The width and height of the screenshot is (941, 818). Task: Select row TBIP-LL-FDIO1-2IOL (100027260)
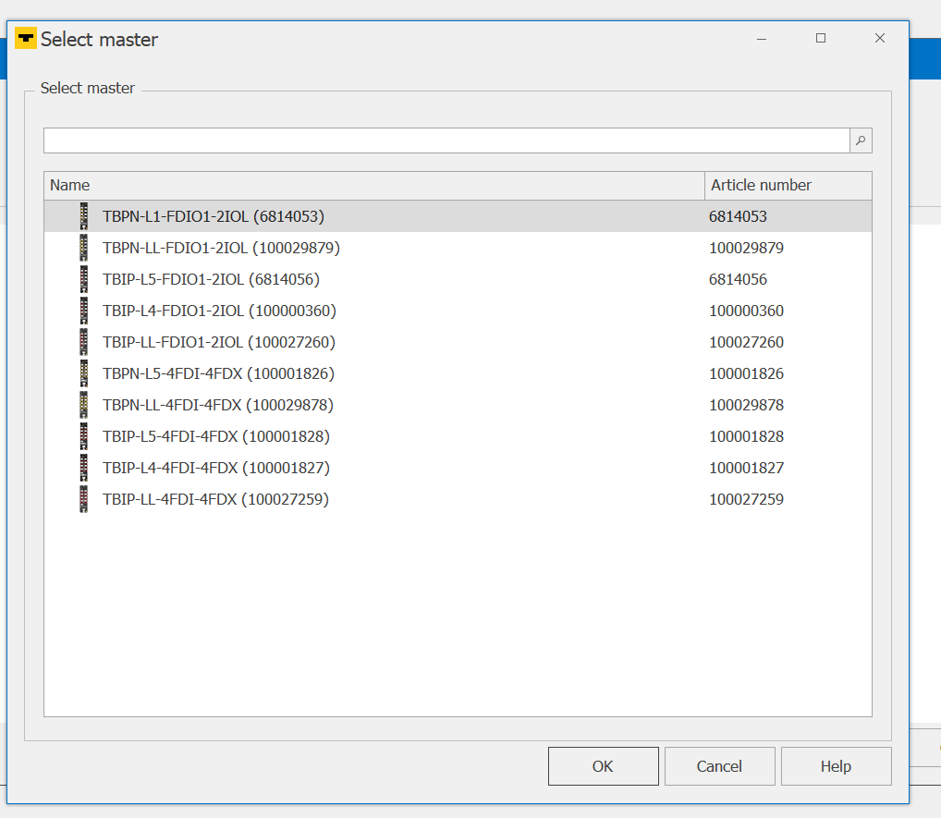(x=458, y=342)
